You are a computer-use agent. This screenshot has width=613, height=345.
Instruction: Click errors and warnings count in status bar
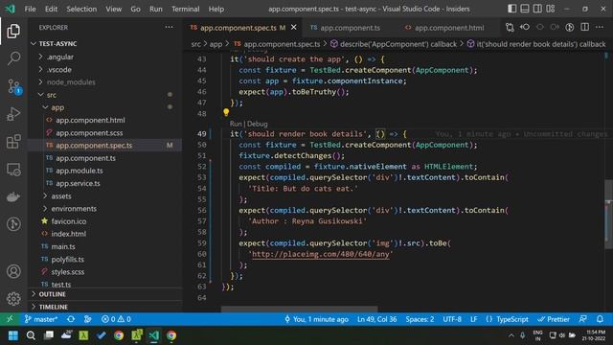tap(116, 319)
